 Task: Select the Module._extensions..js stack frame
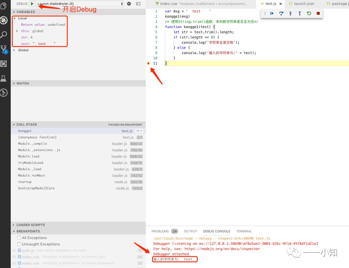pos(78,150)
